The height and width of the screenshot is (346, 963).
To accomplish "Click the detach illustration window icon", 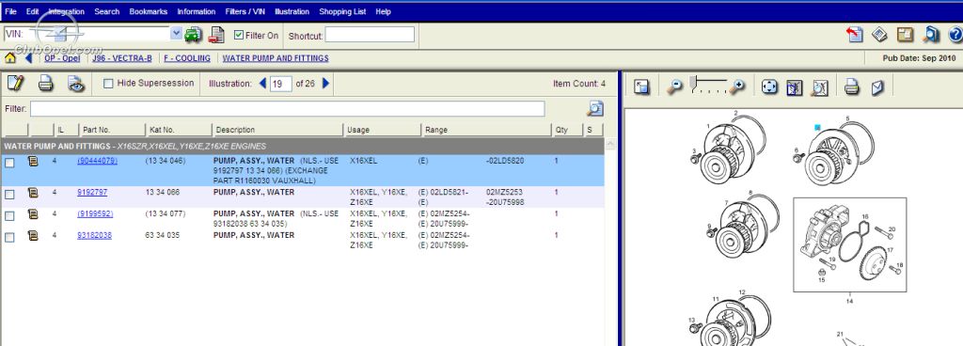I will (x=641, y=87).
